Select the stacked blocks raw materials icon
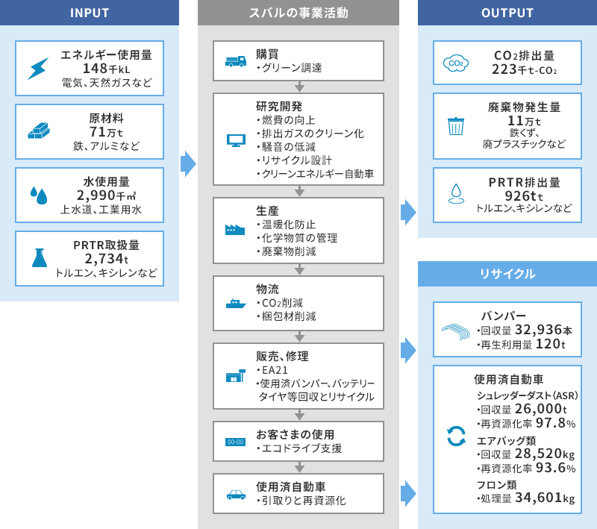The width and height of the screenshot is (597, 529). pos(39,131)
